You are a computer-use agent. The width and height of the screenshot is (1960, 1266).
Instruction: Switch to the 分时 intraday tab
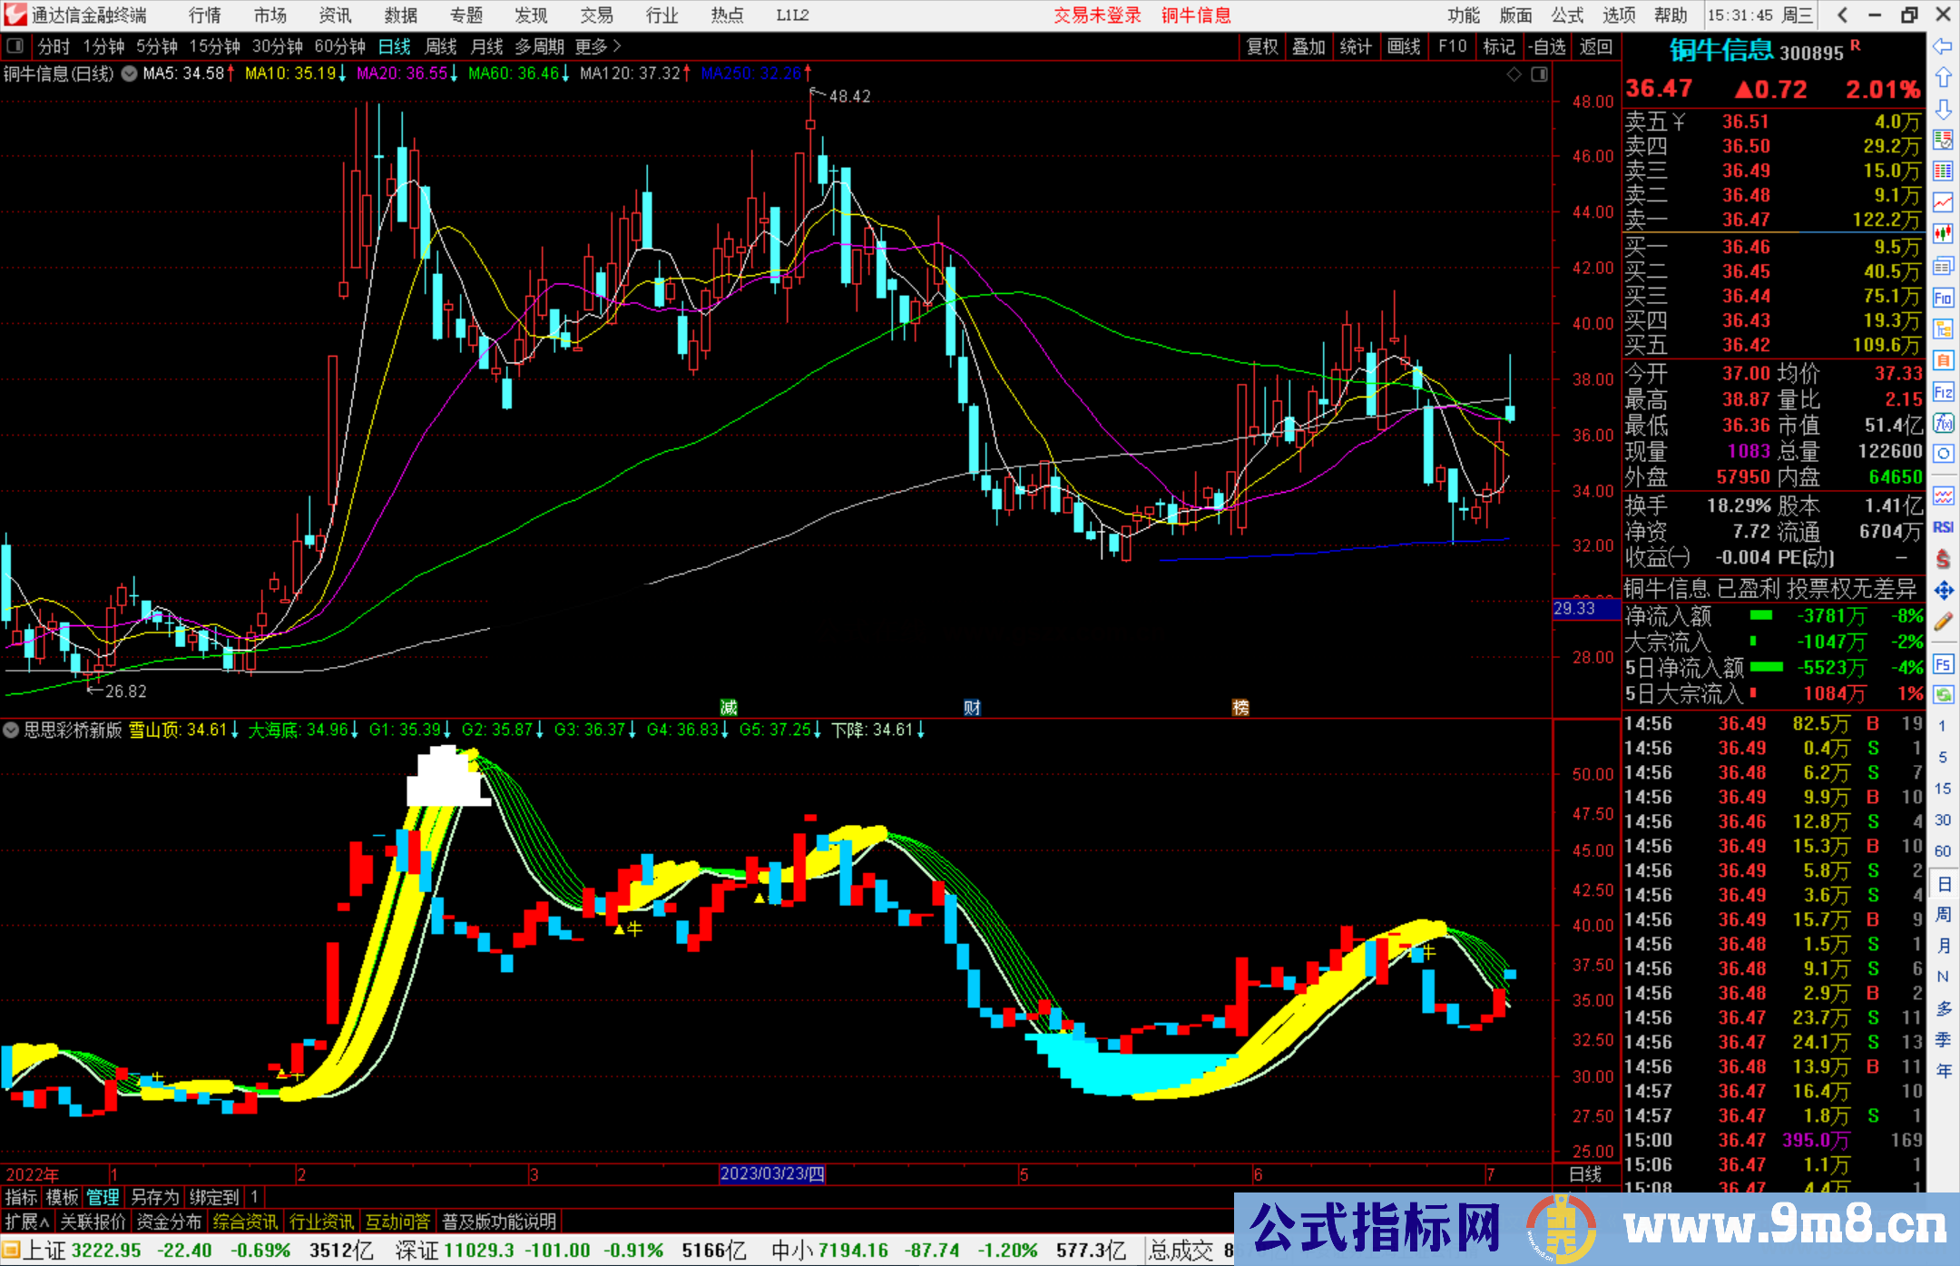tap(54, 46)
